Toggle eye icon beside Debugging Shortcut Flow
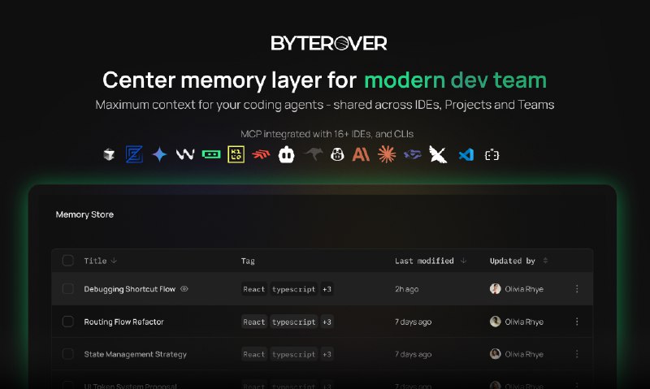The width and height of the screenshot is (650, 389). 184,289
